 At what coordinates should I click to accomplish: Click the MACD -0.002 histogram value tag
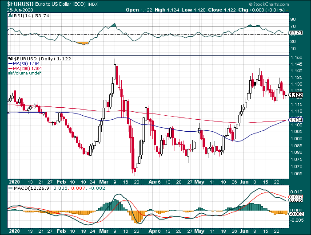[x=295, y=214]
